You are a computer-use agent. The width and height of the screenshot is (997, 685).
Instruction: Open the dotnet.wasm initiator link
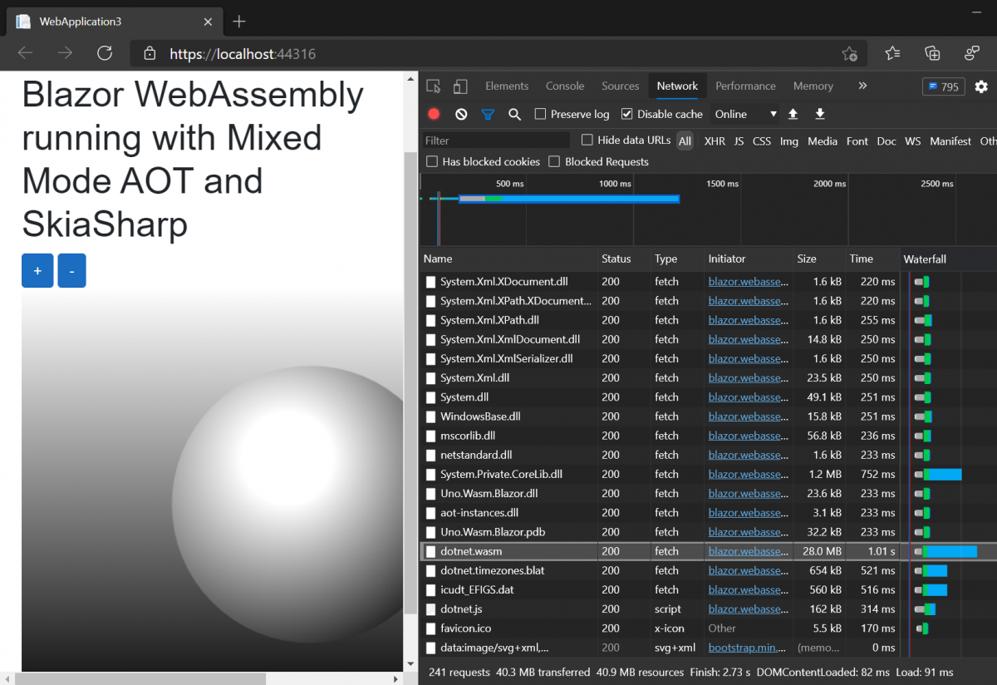[746, 550]
